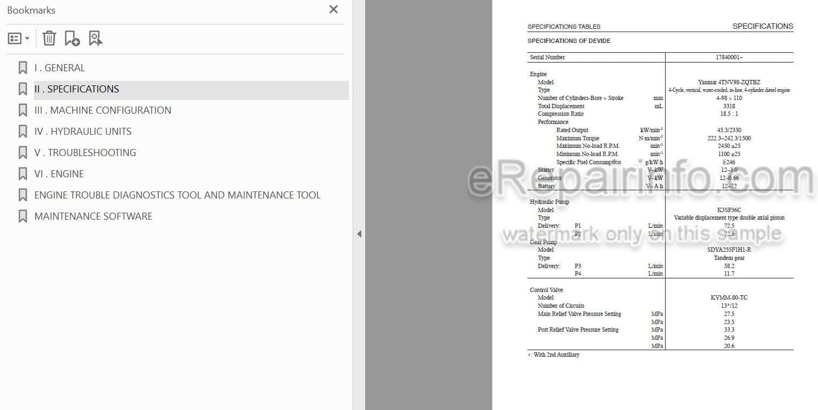Click serial value 17840001~

(x=729, y=57)
